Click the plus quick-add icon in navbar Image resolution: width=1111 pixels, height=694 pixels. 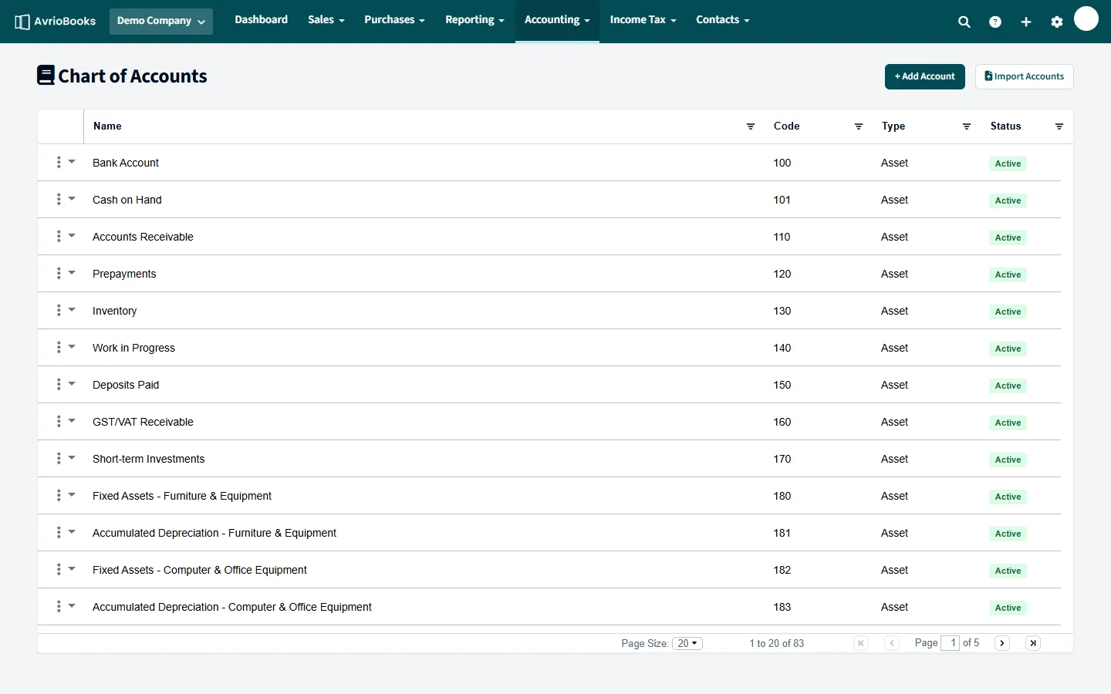click(x=1026, y=22)
